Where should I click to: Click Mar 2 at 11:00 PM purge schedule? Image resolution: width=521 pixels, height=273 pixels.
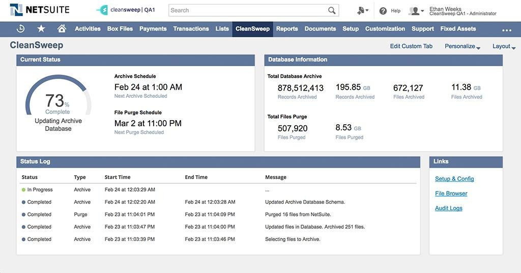click(x=148, y=123)
